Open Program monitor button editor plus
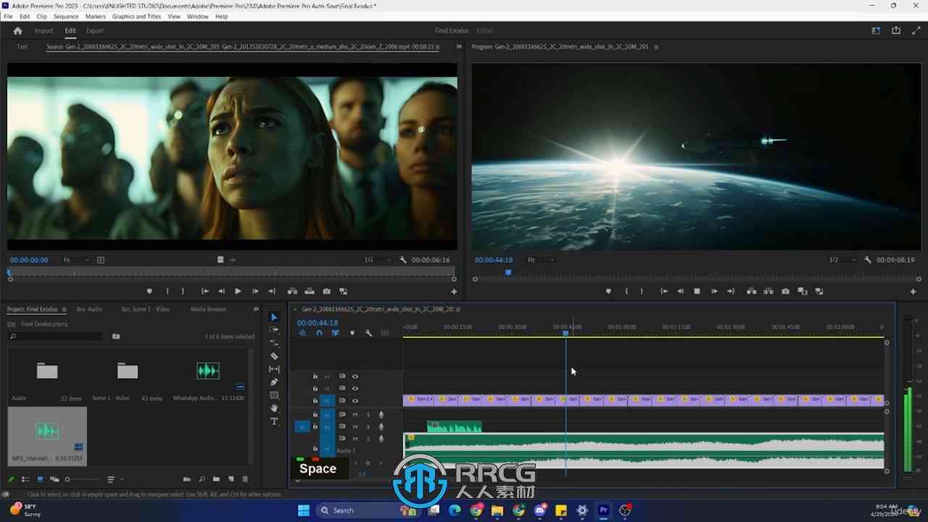The image size is (928, 522). pos(913,291)
